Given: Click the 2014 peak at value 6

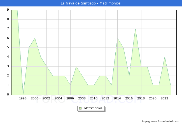Looking at the screenshot, I should 118,38.
